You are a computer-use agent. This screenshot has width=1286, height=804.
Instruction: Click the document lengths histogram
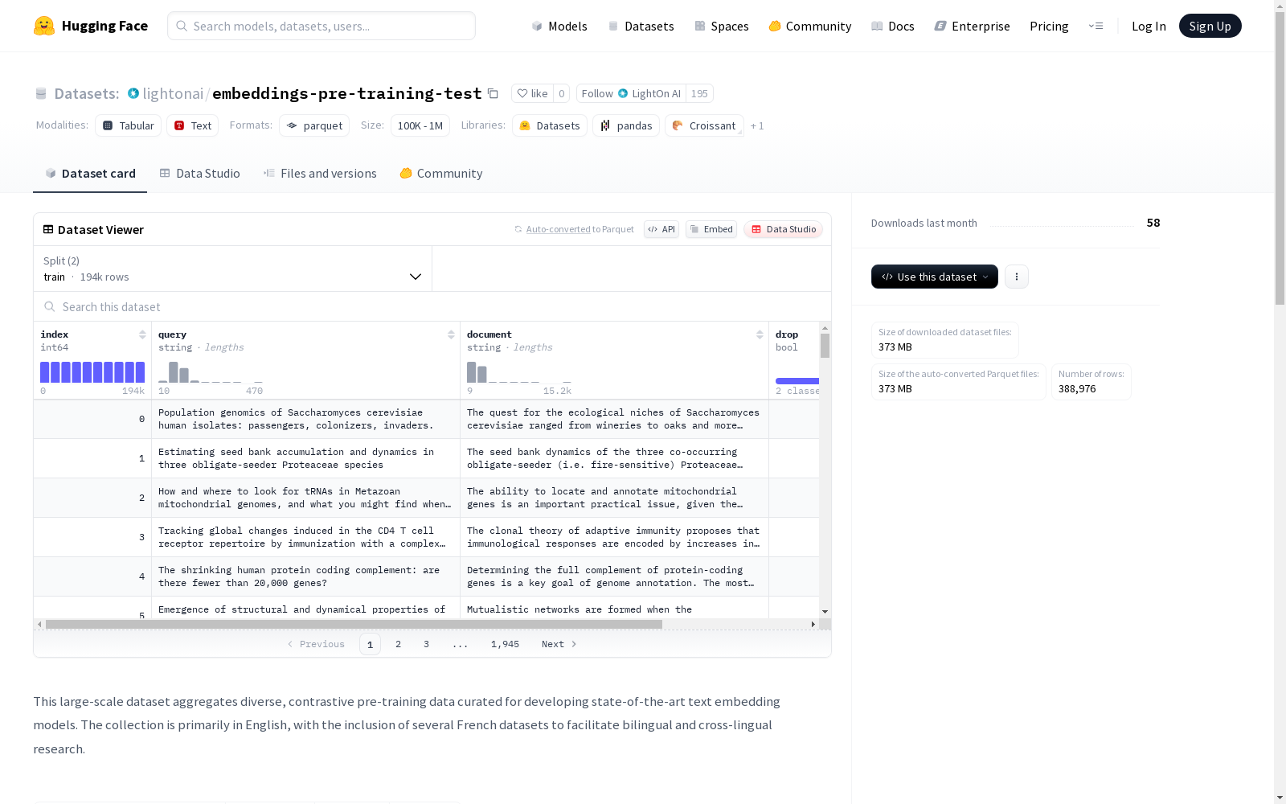tap(519, 371)
